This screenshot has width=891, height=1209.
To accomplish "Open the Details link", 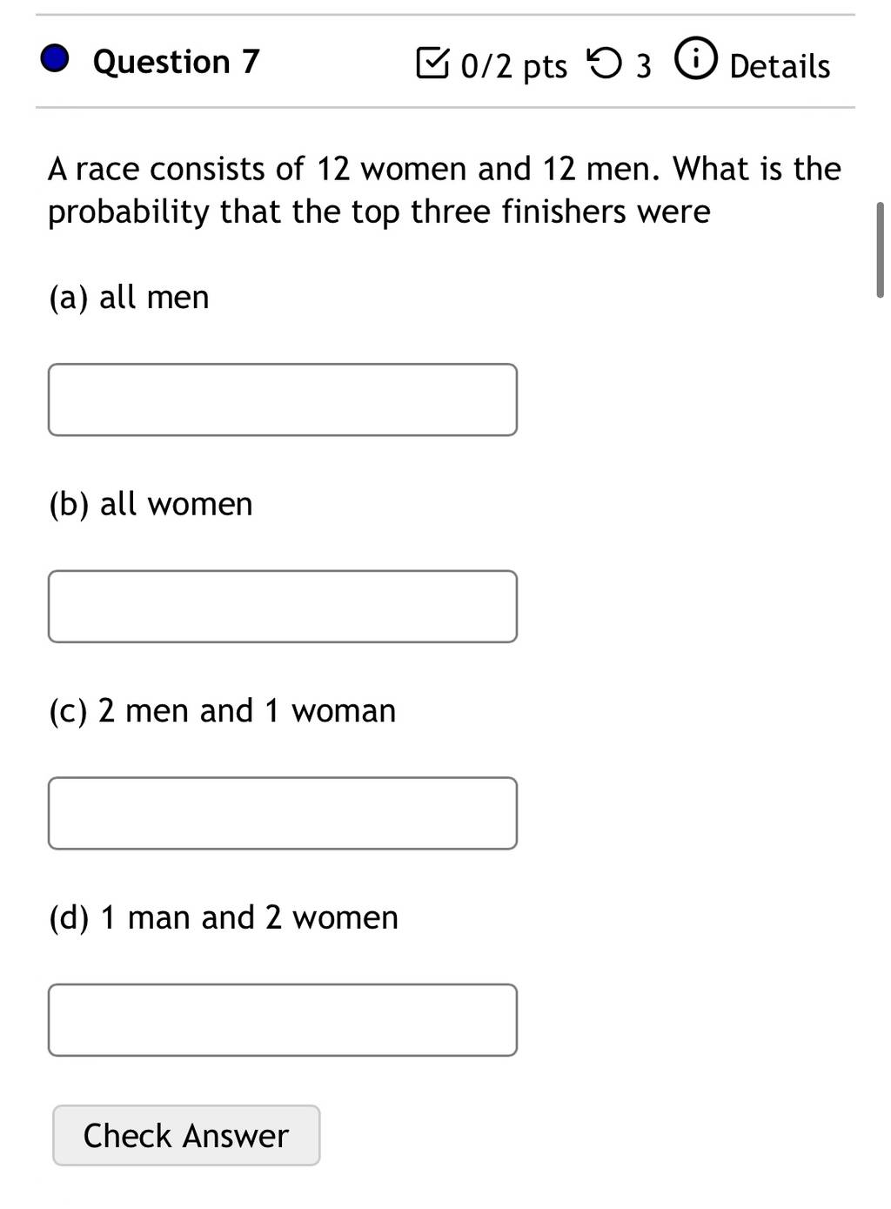I will (780, 66).
